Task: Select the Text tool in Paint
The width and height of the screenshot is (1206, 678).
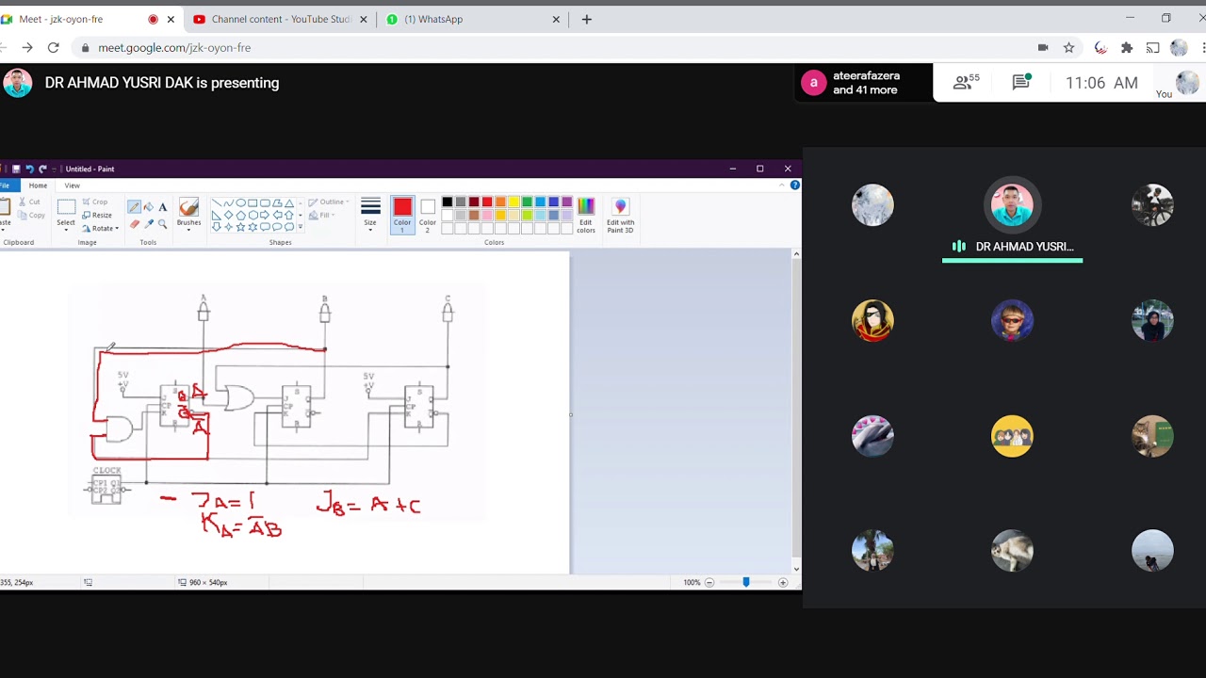Action: coord(162,207)
